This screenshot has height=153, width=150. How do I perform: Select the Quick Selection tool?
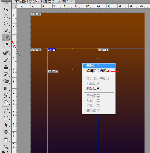point(6,31)
